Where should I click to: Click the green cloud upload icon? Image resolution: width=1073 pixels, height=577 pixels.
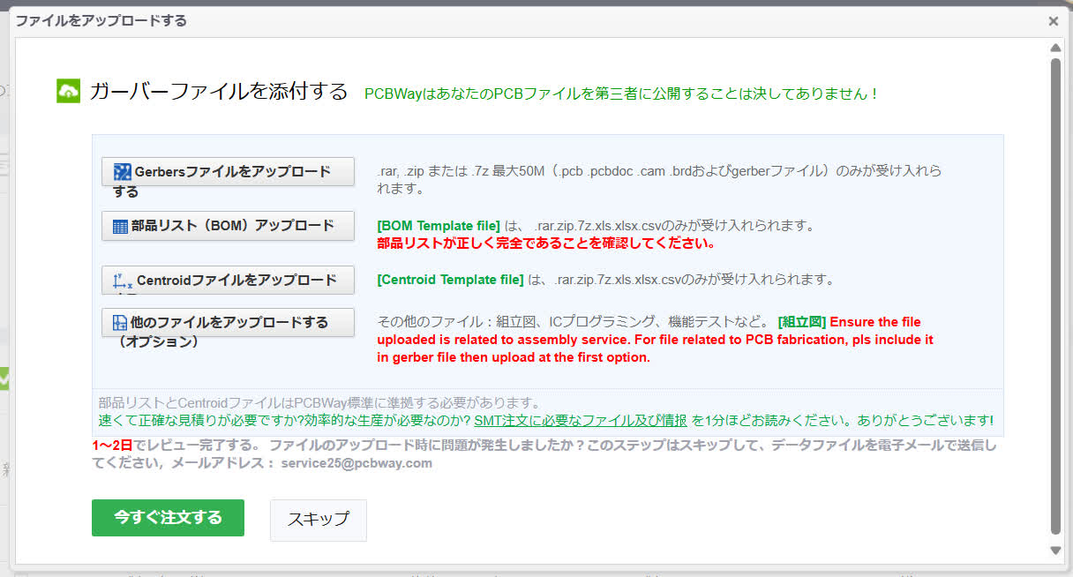pyautogui.click(x=69, y=91)
